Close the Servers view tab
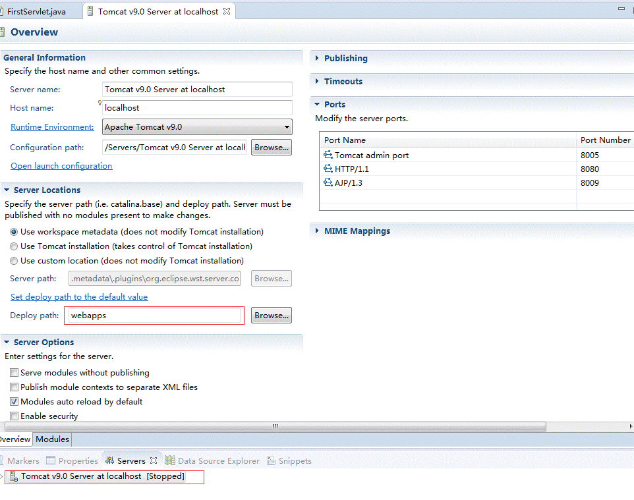 (154, 460)
